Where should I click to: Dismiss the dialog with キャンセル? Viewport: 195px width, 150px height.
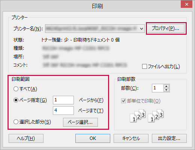point(131,138)
